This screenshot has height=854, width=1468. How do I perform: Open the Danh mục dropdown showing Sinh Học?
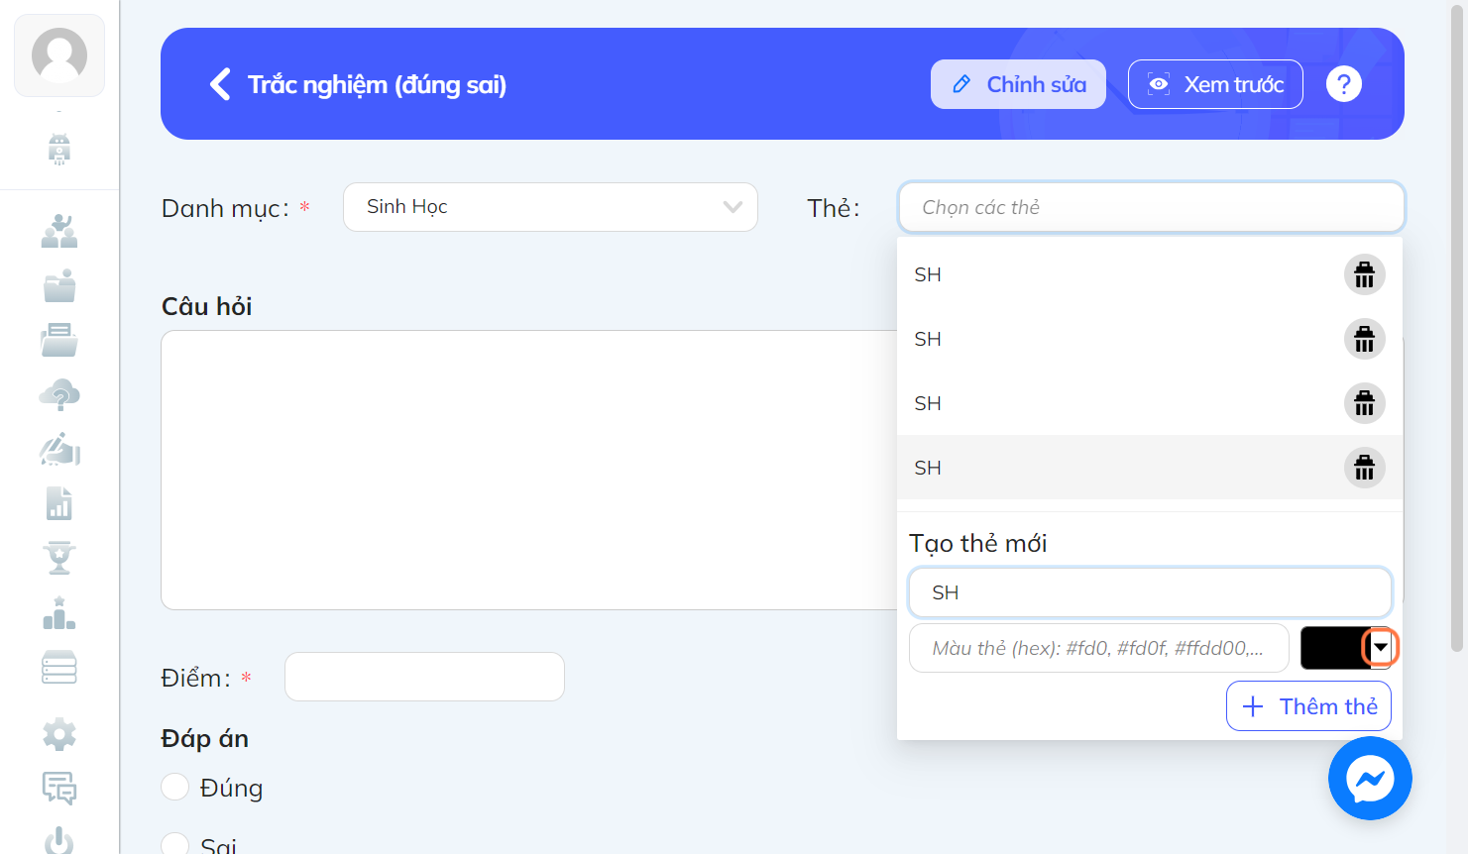click(x=550, y=207)
